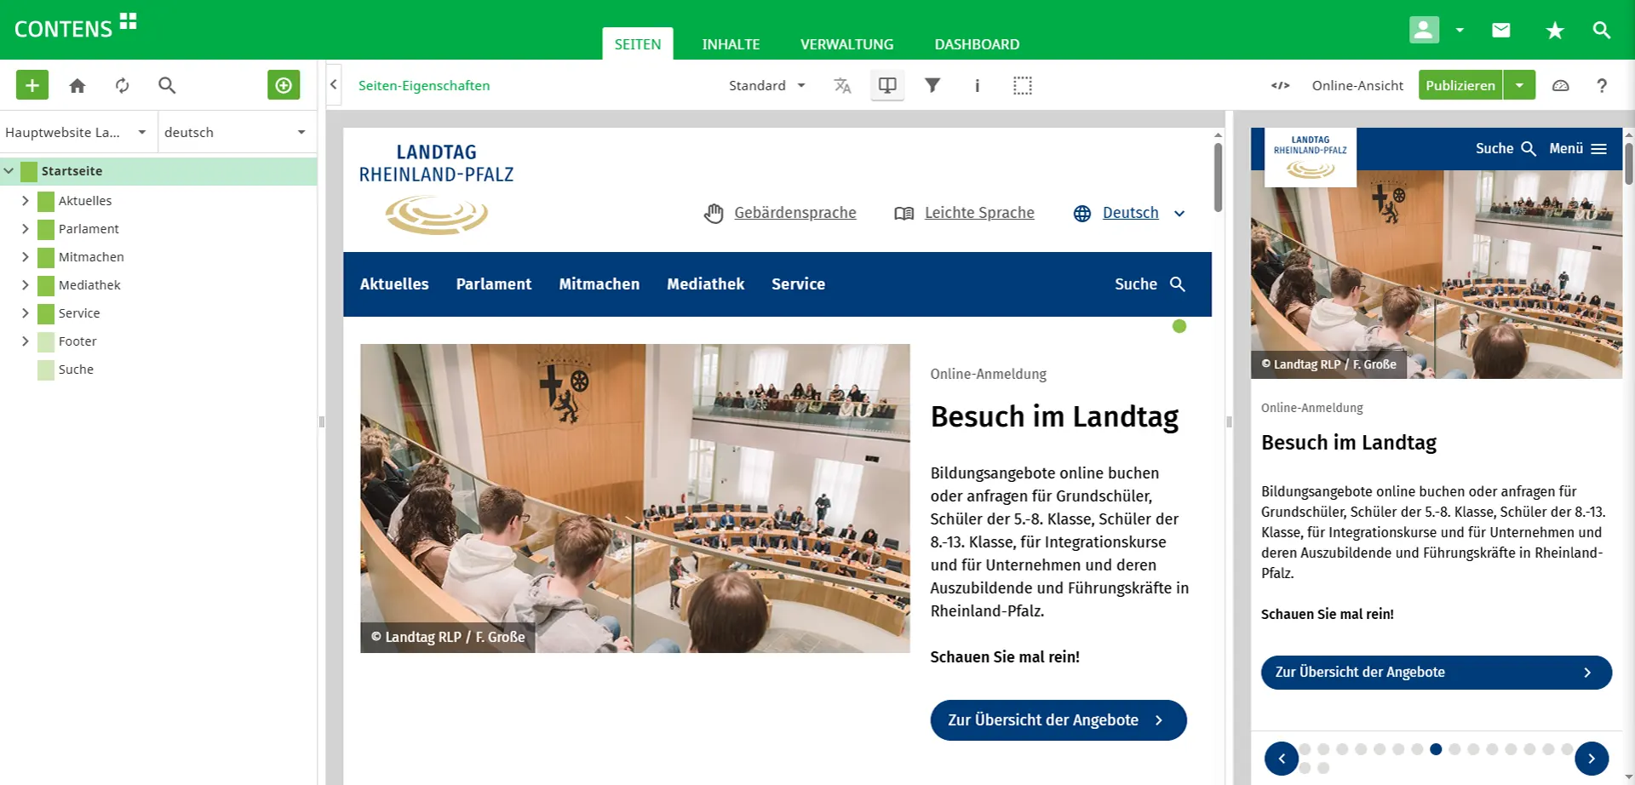Switch to the INHALTE tab

pos(731,44)
